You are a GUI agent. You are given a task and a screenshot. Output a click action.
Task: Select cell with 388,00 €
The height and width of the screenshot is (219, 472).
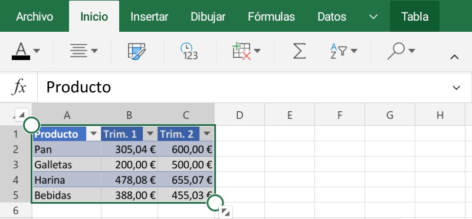click(x=129, y=195)
